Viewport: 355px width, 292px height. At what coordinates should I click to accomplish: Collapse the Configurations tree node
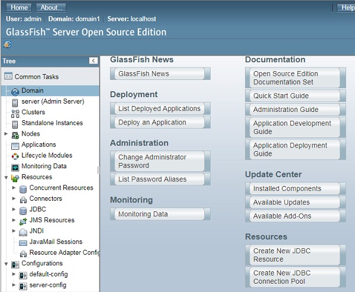point(6,264)
